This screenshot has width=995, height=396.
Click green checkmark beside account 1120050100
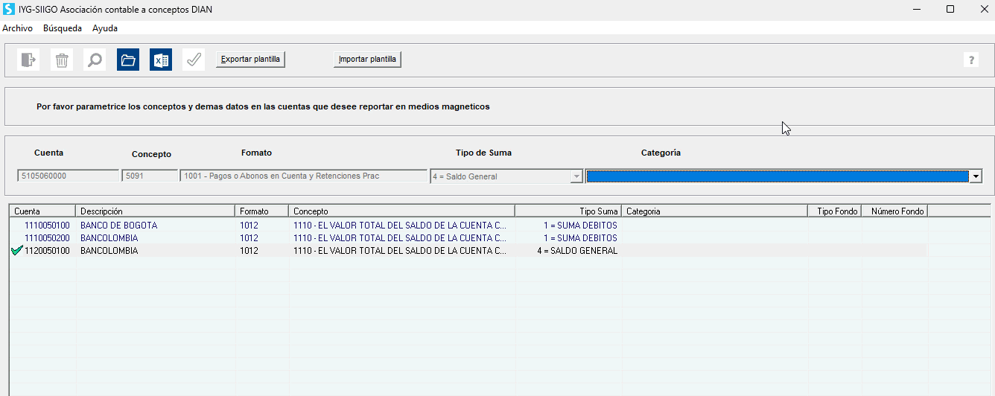tap(17, 251)
